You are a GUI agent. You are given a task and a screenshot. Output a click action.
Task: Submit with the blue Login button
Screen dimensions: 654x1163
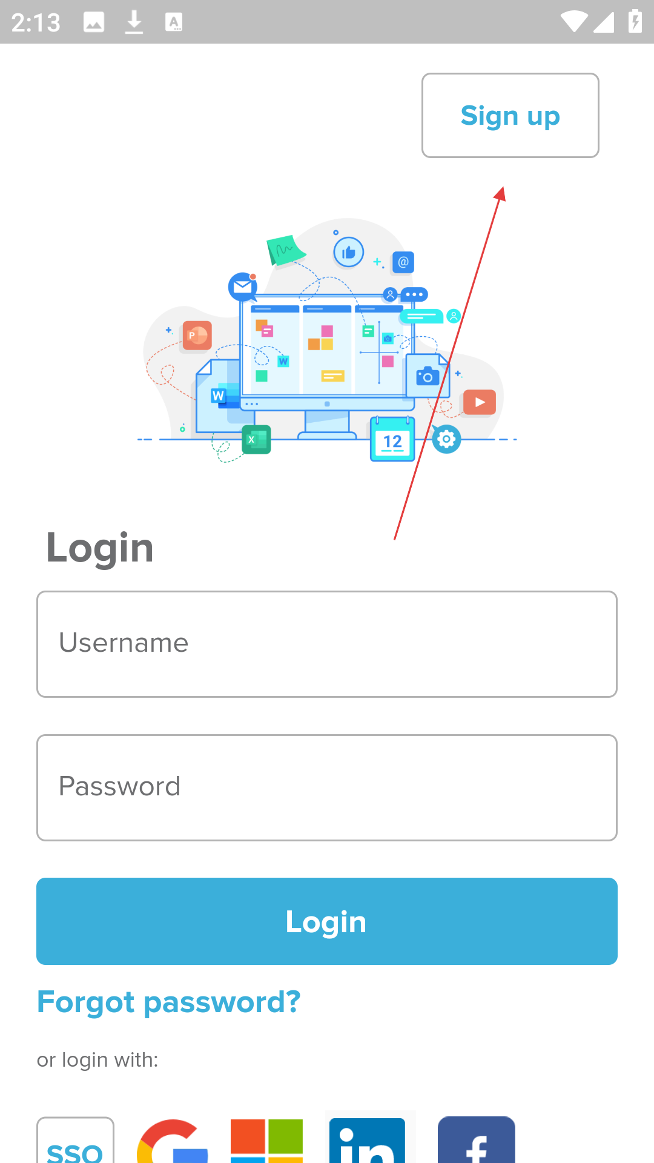click(x=327, y=921)
